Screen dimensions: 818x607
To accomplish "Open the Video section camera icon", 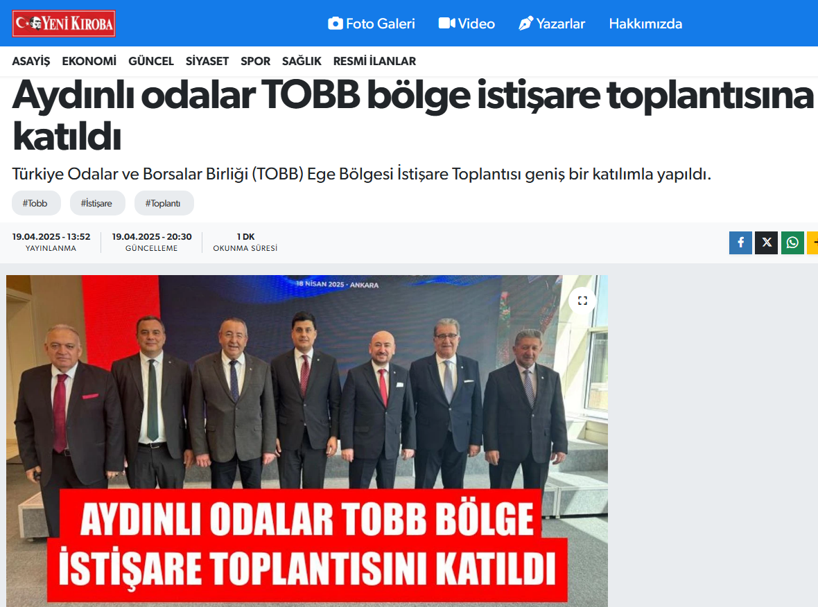I will pos(446,24).
